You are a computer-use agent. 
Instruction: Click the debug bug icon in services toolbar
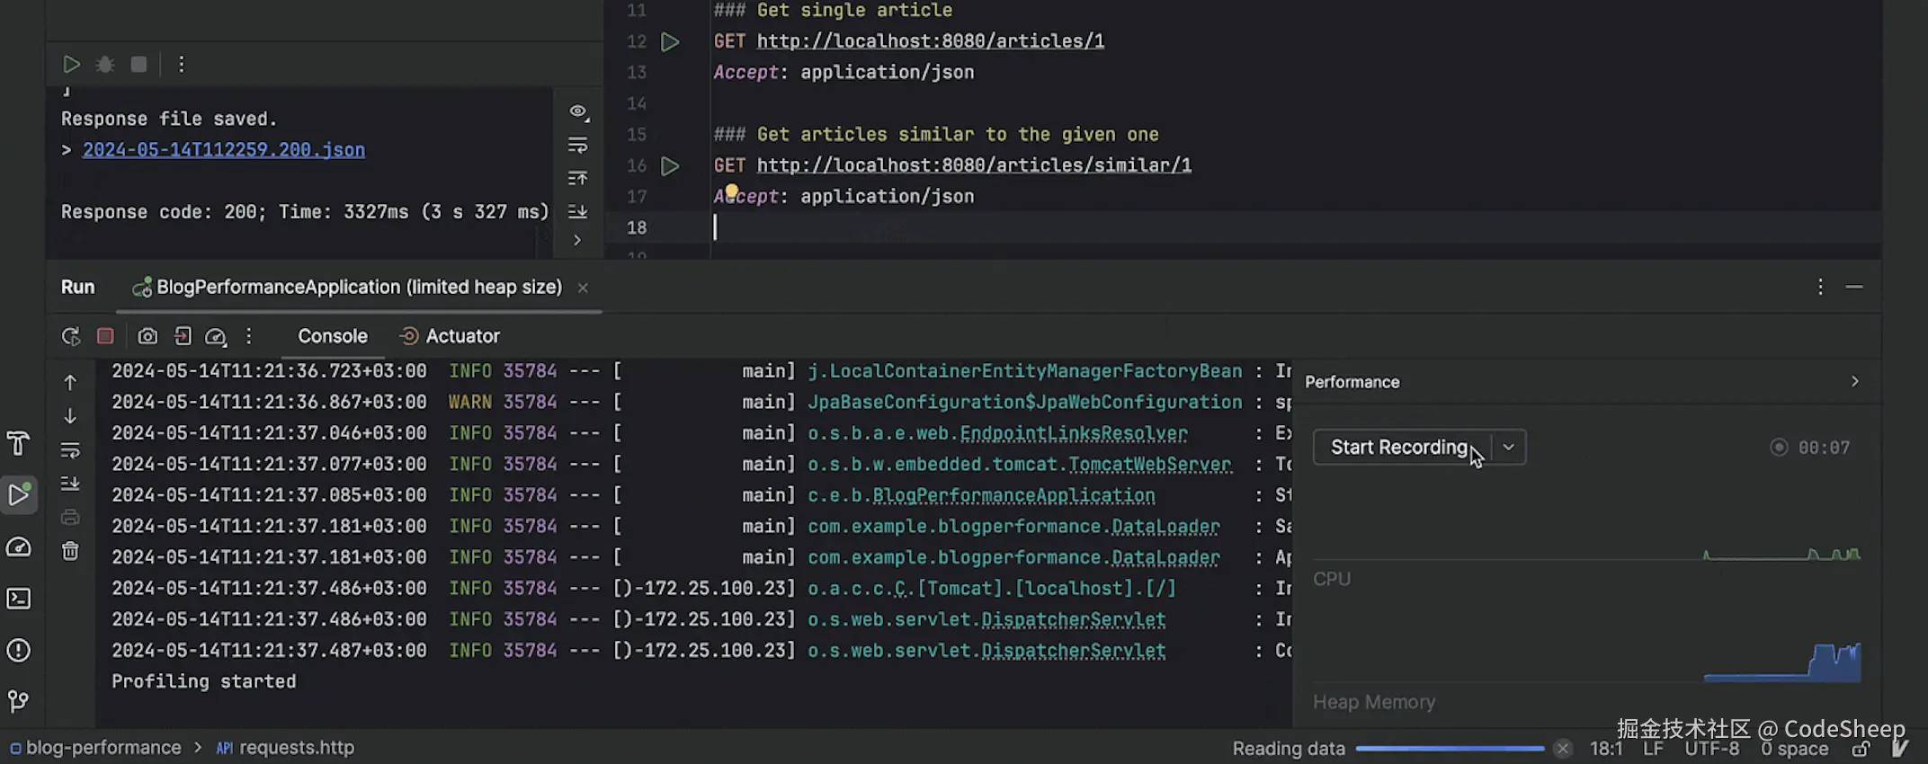coord(105,65)
